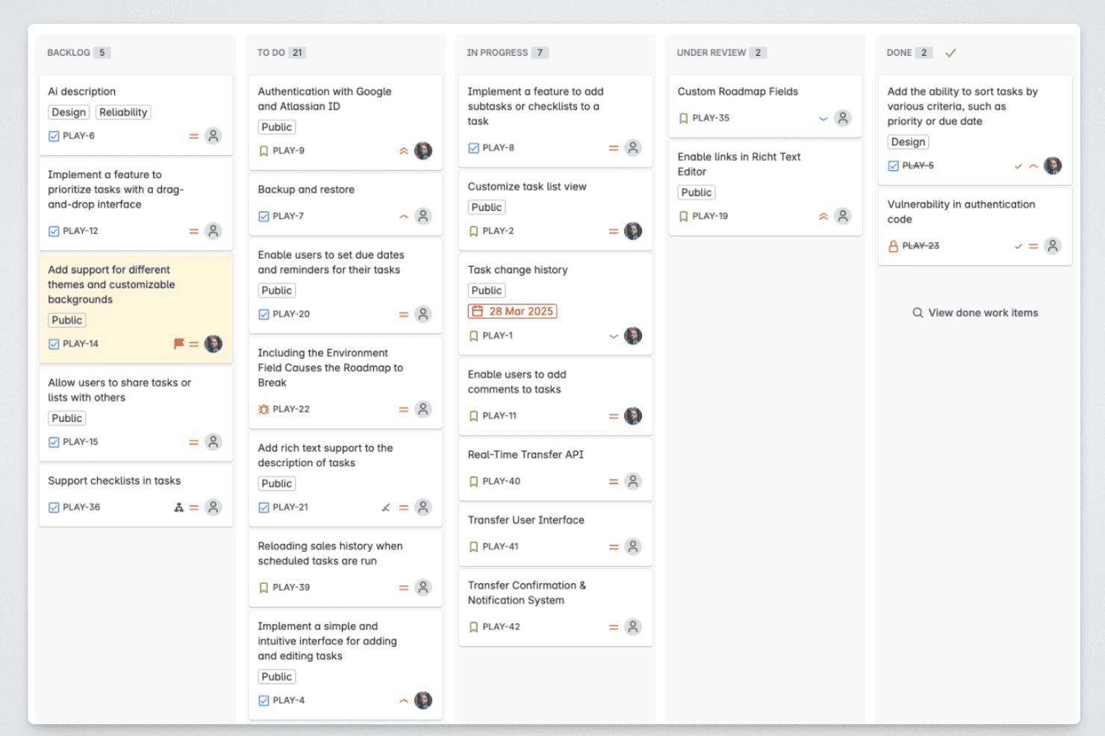Image resolution: width=1105 pixels, height=736 pixels.
Task: Open the "Backup and restore" card title
Action: pos(306,189)
